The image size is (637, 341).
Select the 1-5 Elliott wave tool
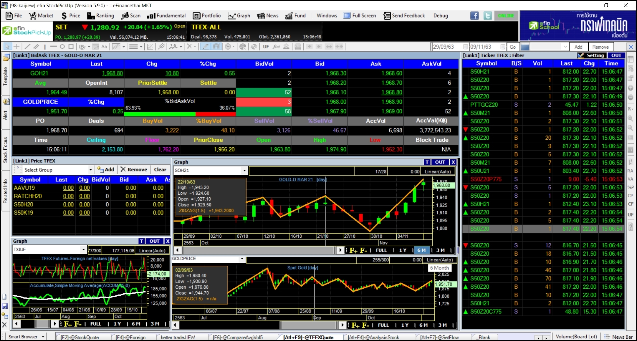173,47
